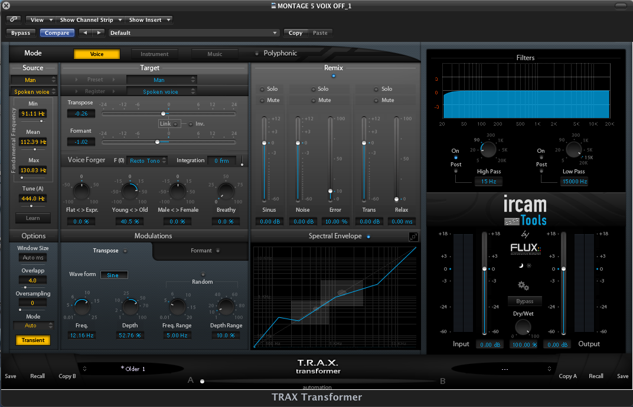Select Music mode
Image resolution: width=633 pixels, height=407 pixels.
tap(215, 54)
